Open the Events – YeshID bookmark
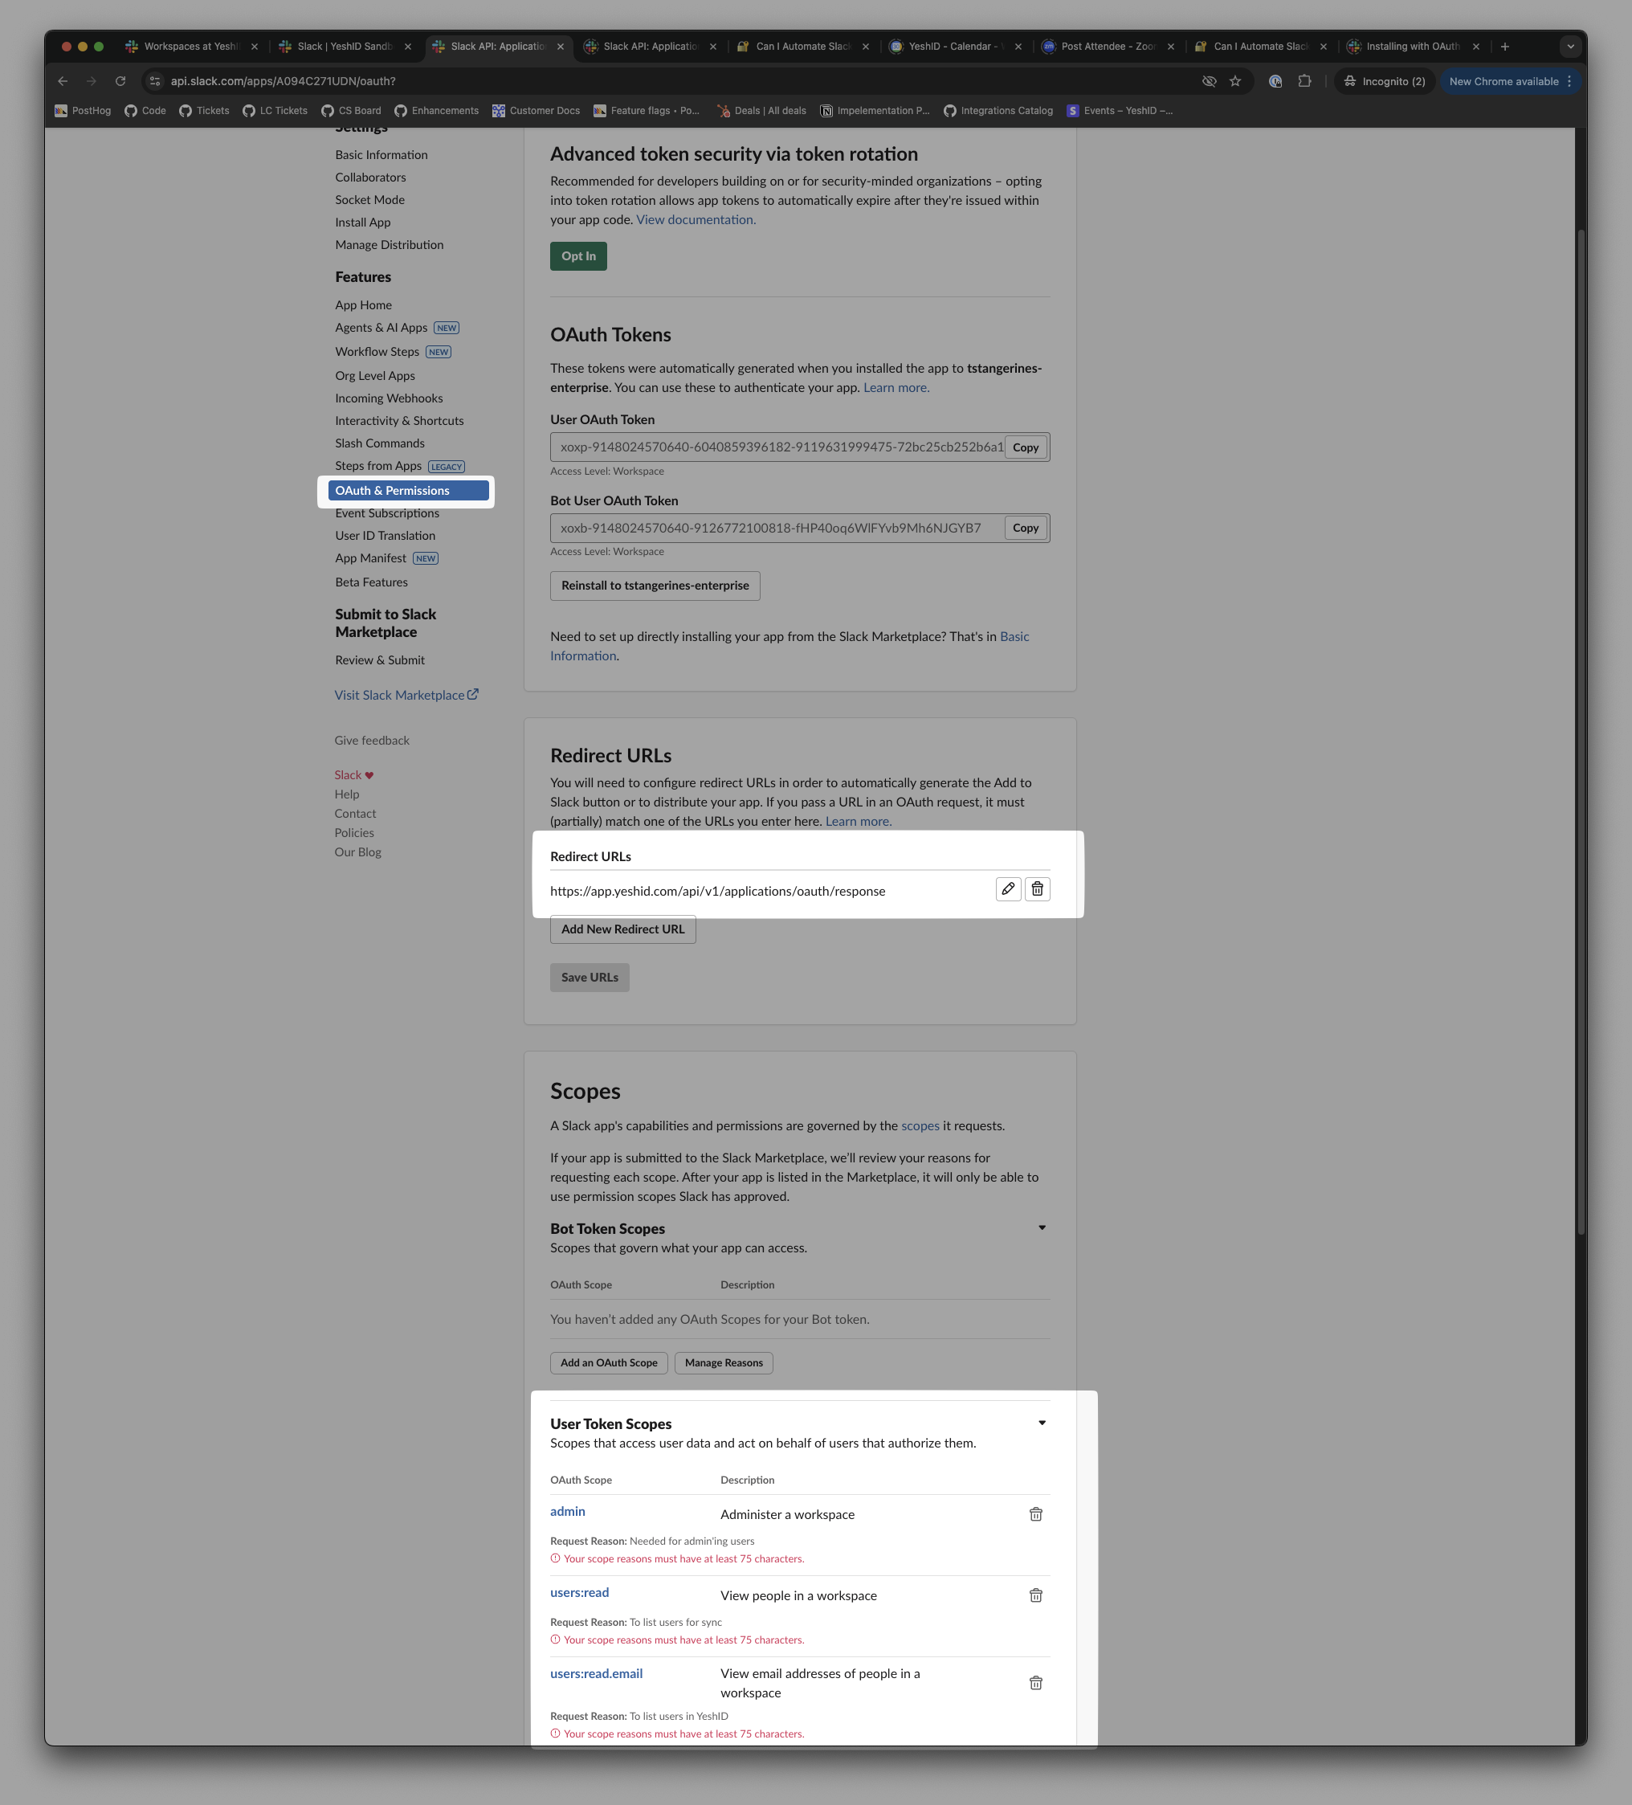The height and width of the screenshot is (1805, 1632). pos(1119,111)
